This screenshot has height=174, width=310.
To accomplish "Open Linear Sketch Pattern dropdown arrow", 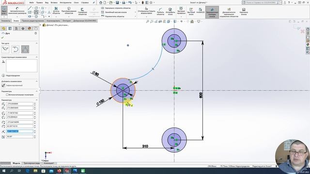I will tap(136, 12).
